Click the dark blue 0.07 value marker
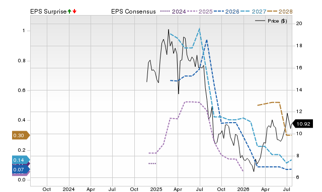This screenshot has height=192, width=322. pyautogui.click(x=21, y=170)
